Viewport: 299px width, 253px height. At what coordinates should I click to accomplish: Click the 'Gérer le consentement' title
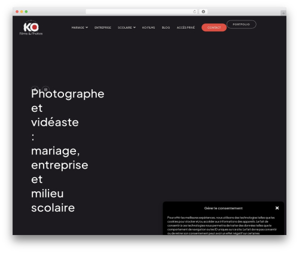point(223,208)
